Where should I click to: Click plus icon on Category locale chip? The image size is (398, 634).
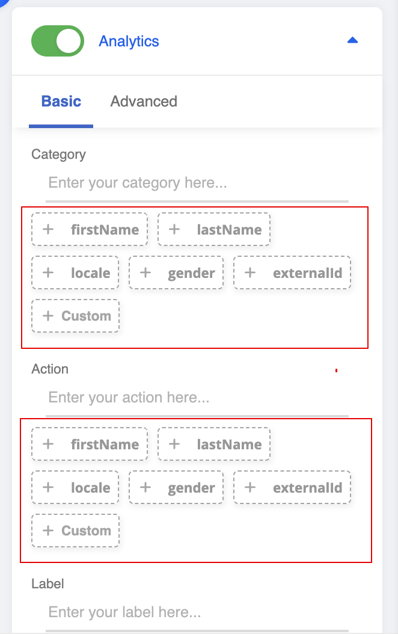[x=48, y=272]
